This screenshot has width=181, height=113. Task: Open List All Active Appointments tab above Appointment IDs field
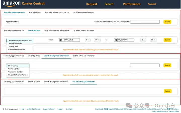[x=83, y=12]
